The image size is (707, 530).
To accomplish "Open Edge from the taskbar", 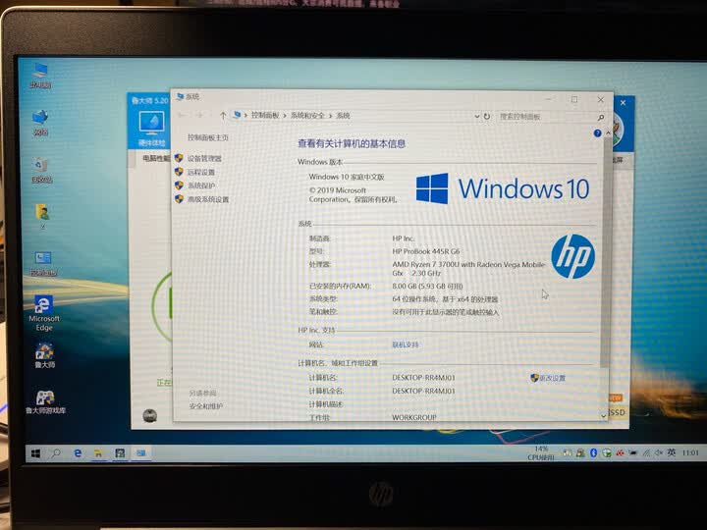I will (78, 453).
